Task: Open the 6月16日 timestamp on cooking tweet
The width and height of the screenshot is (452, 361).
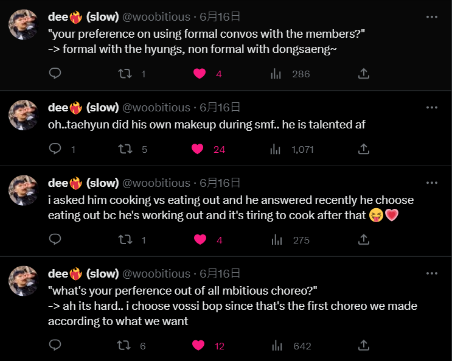Action: click(220, 183)
